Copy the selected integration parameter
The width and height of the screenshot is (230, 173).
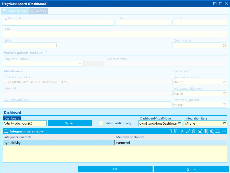tap(176, 131)
